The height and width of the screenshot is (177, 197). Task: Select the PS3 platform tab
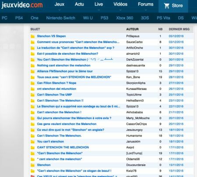tap(105, 18)
